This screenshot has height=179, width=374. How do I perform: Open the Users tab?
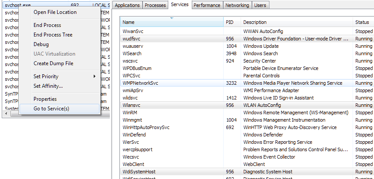click(261, 5)
